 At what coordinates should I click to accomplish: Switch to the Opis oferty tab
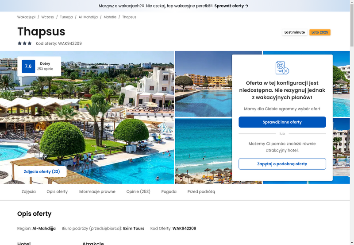(57, 191)
